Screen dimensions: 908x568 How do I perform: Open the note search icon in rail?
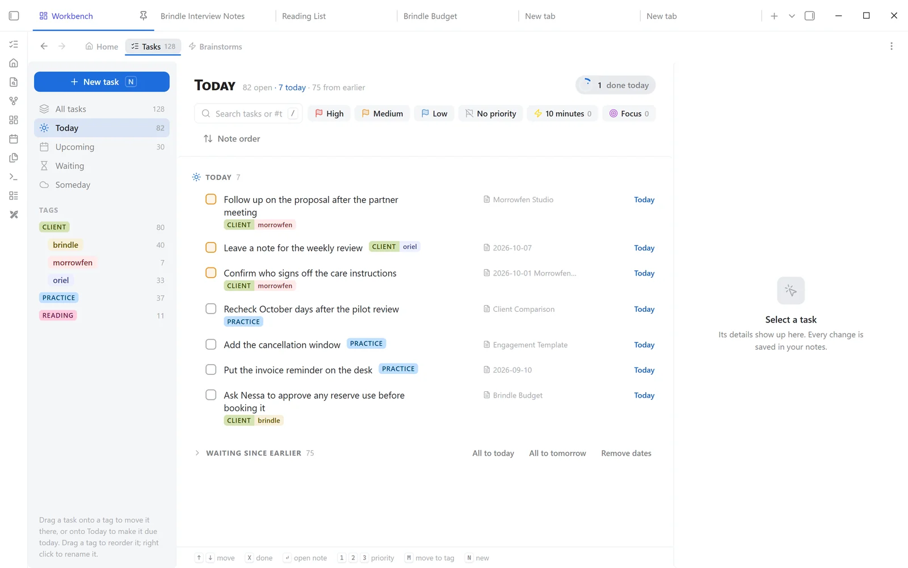point(14,82)
